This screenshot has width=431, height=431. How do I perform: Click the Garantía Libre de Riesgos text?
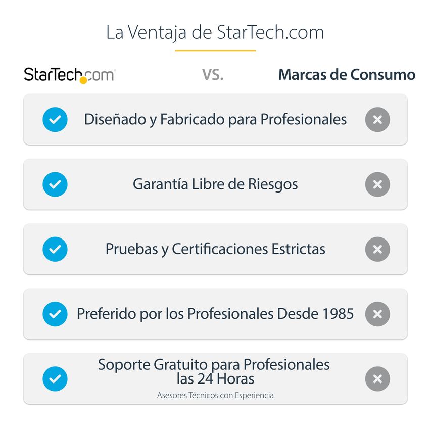click(215, 184)
